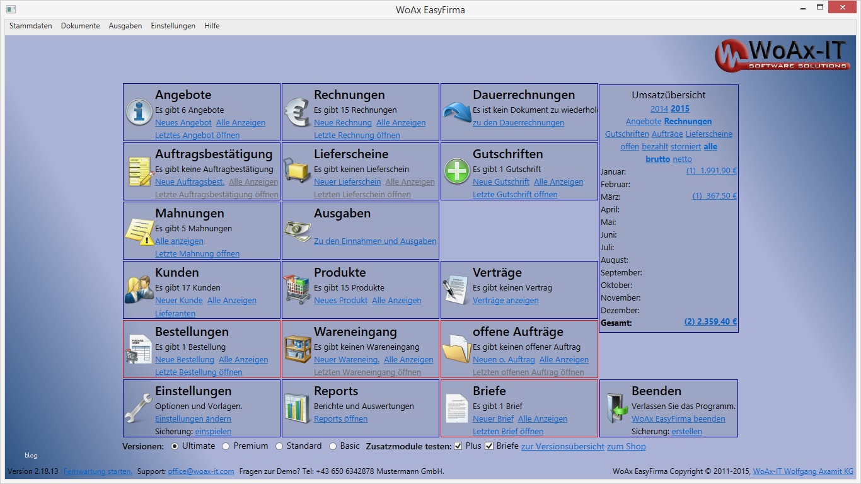861x484 pixels.
Task: Start remote support via Fernwartung starten
Action: point(98,471)
